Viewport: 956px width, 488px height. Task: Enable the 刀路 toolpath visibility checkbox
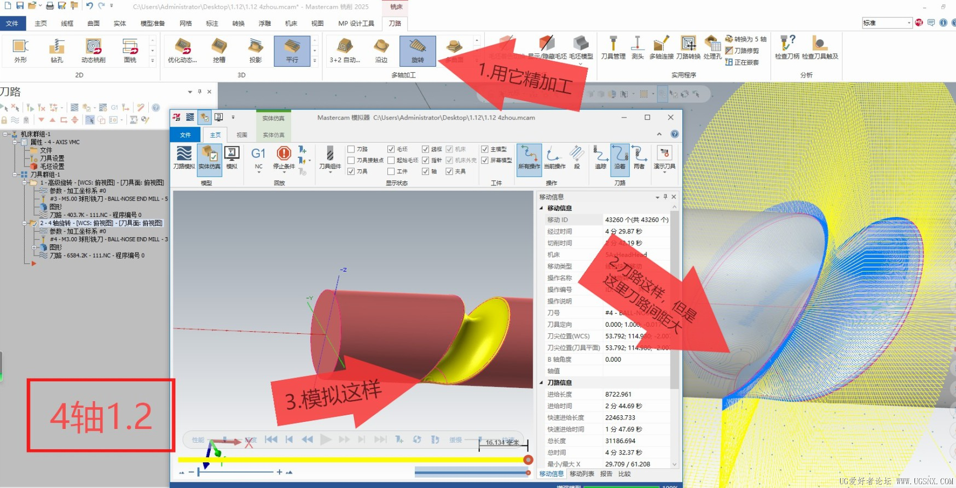click(351, 149)
